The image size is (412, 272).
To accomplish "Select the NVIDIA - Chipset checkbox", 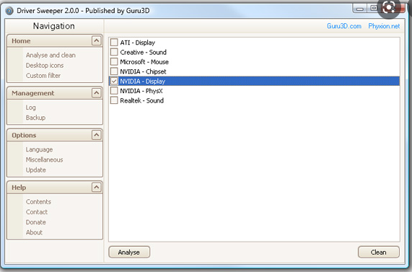I will point(114,71).
